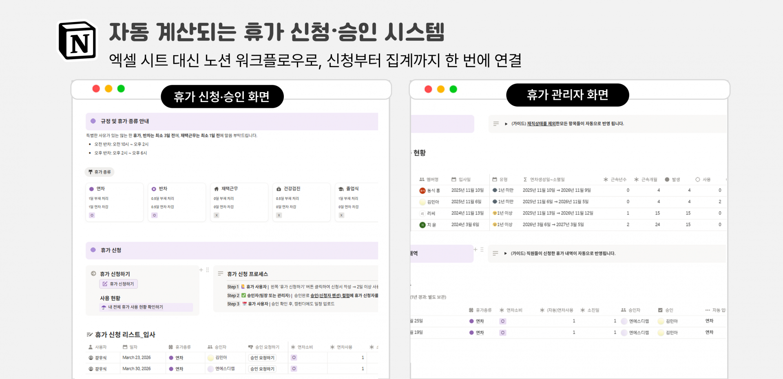Click the palm tree icon in 휴가 종류 tab
Viewport: 783px width, 379px height.
91,172
